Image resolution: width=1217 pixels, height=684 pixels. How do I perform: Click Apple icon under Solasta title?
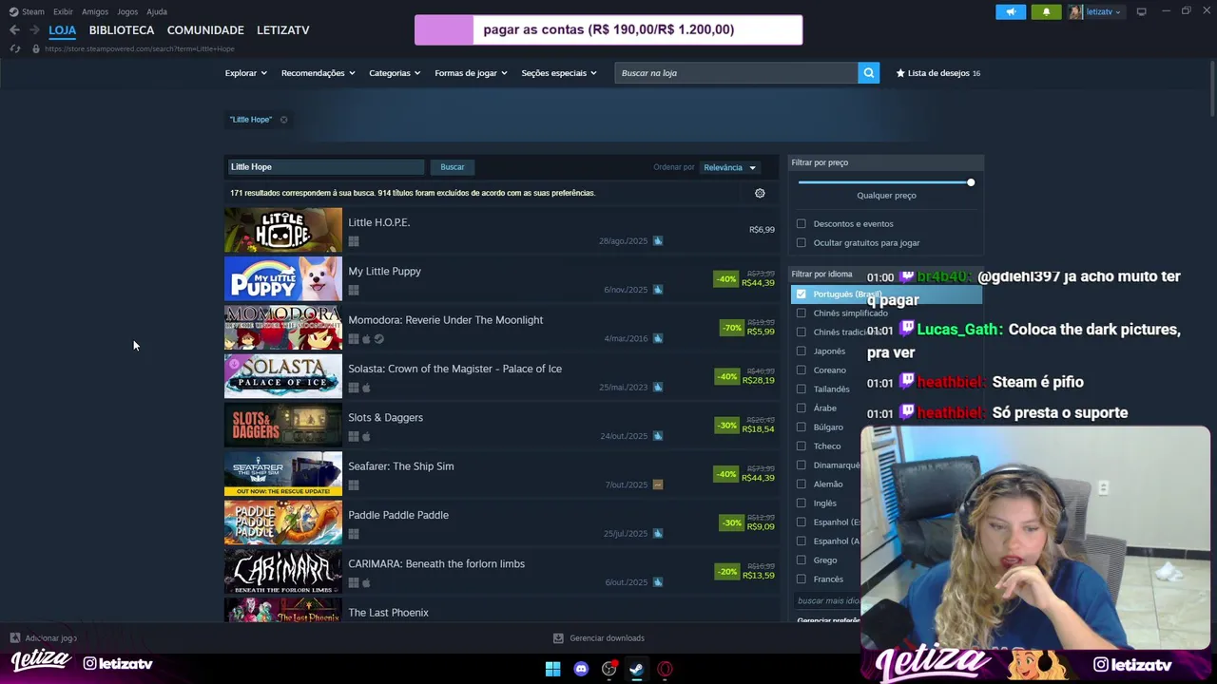(366, 388)
